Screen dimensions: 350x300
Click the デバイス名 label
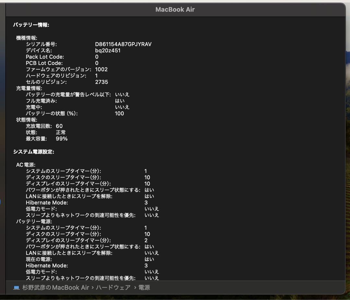(39, 51)
